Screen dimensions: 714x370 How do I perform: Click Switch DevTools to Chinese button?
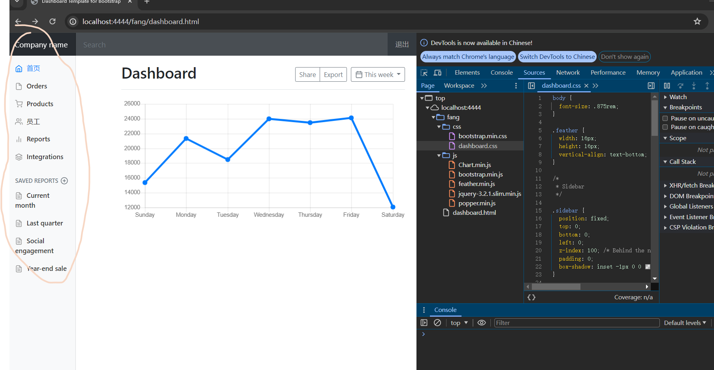tap(557, 57)
